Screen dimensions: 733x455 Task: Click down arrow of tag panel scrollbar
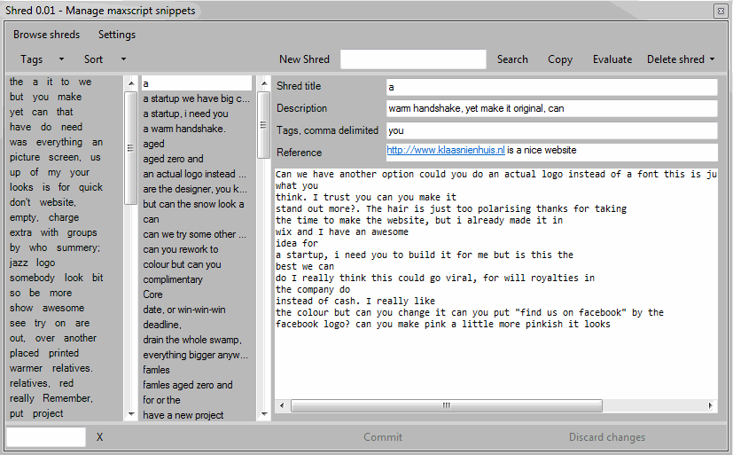[x=131, y=414]
